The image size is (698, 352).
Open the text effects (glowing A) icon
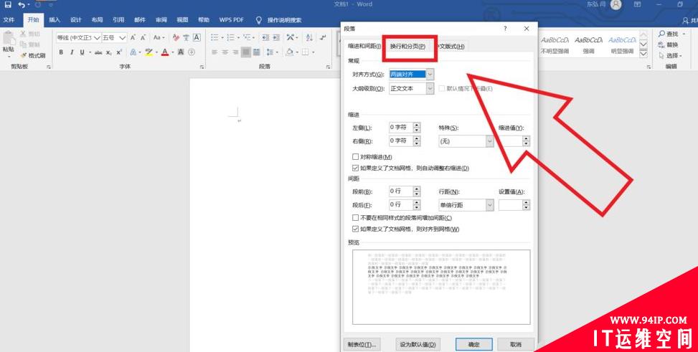point(133,52)
